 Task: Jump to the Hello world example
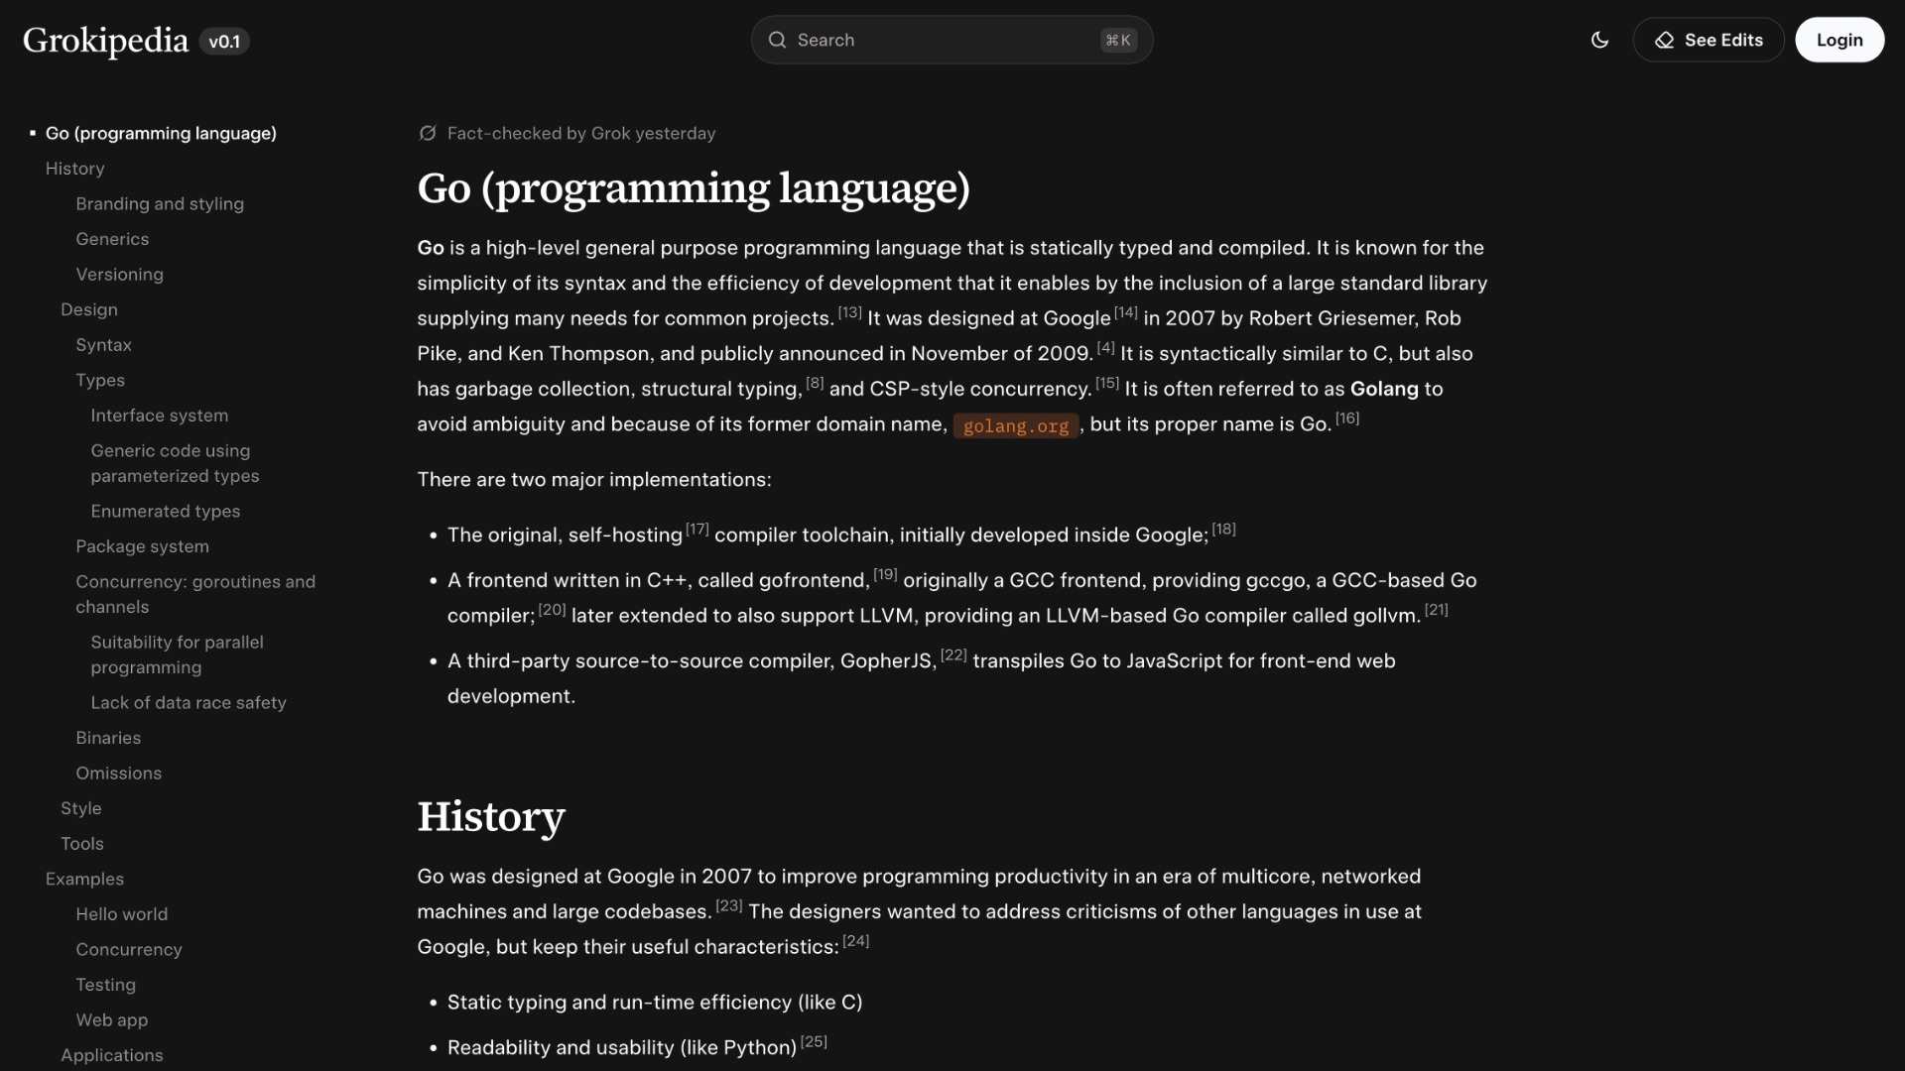pyautogui.click(x=121, y=913)
